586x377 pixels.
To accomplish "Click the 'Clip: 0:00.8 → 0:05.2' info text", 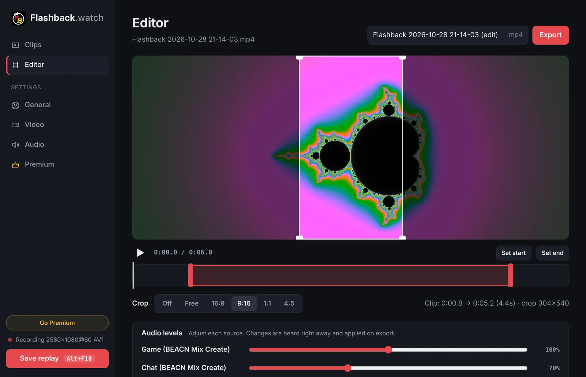I will pos(497,303).
